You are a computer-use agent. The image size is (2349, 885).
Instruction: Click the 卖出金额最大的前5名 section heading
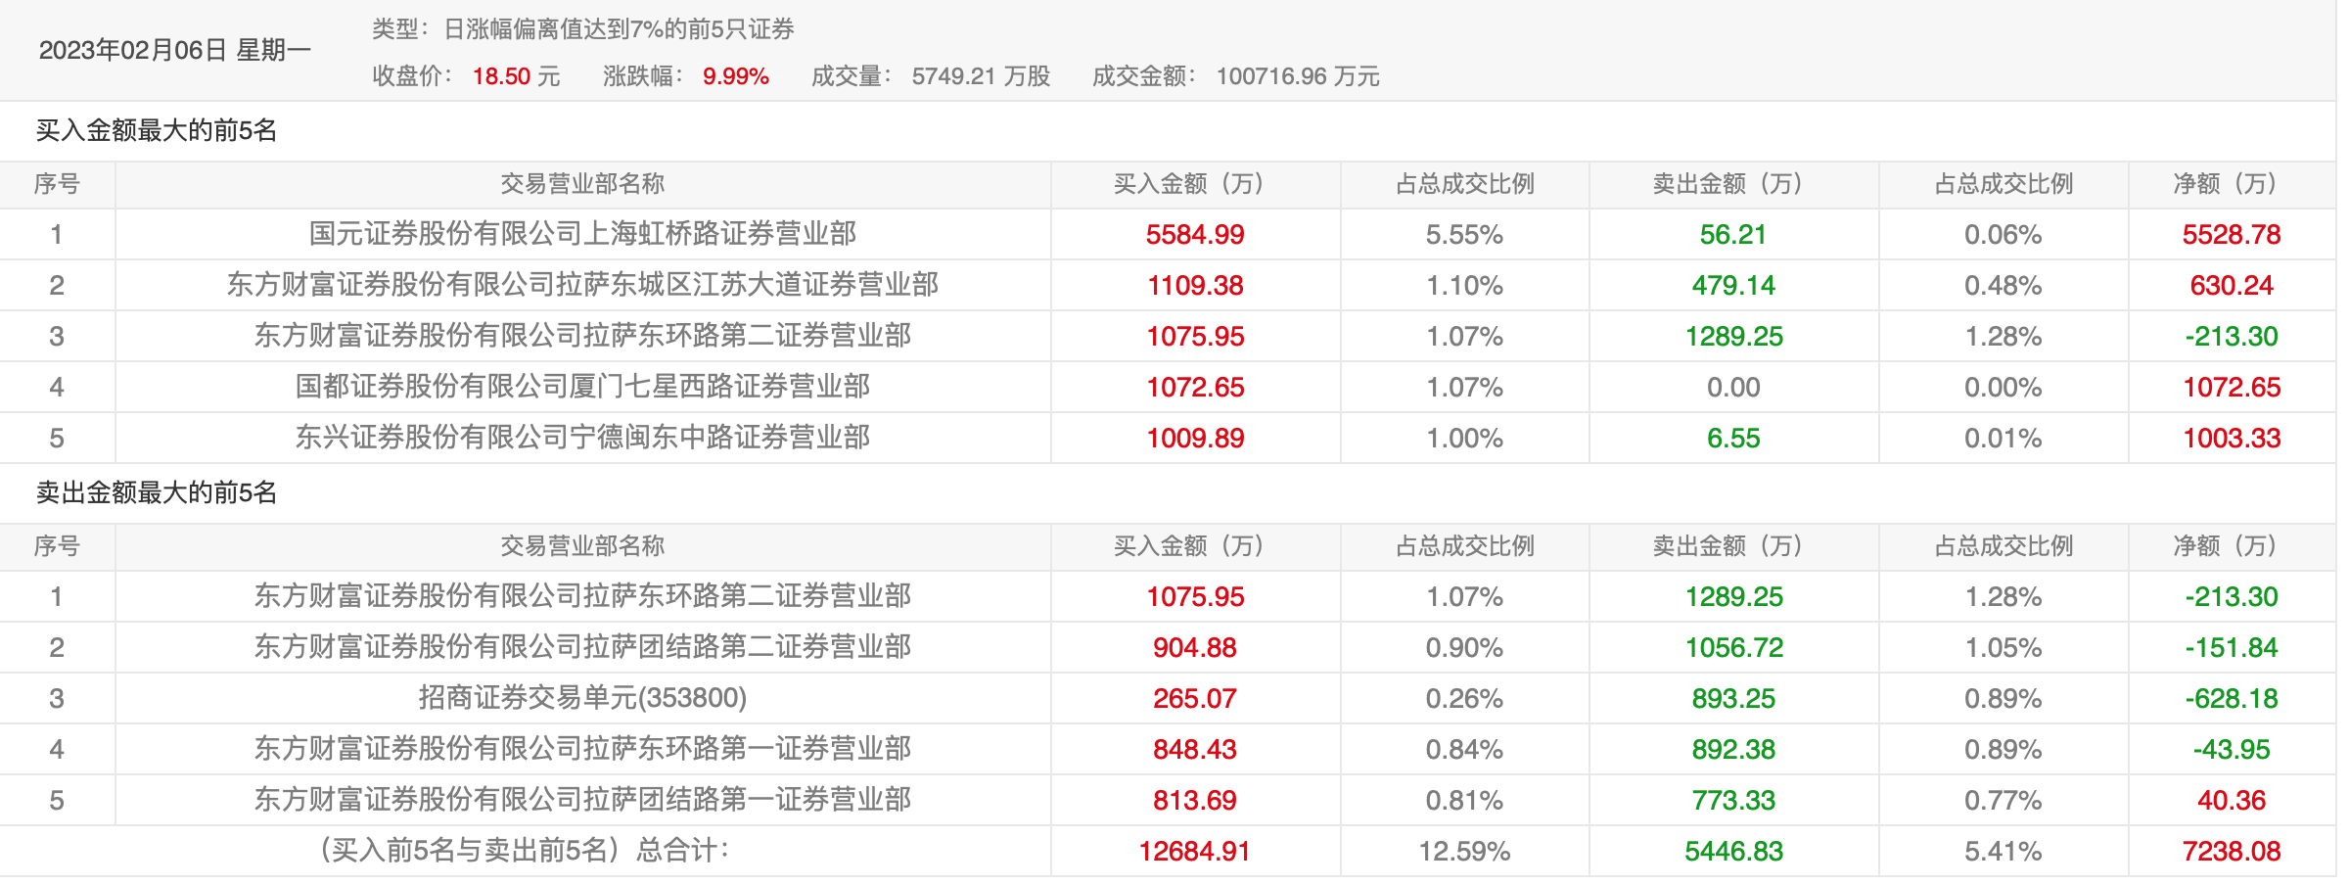point(157,492)
